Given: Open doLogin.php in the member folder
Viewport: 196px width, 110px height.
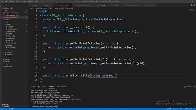Looking at the screenshot, I should tap(11, 48).
